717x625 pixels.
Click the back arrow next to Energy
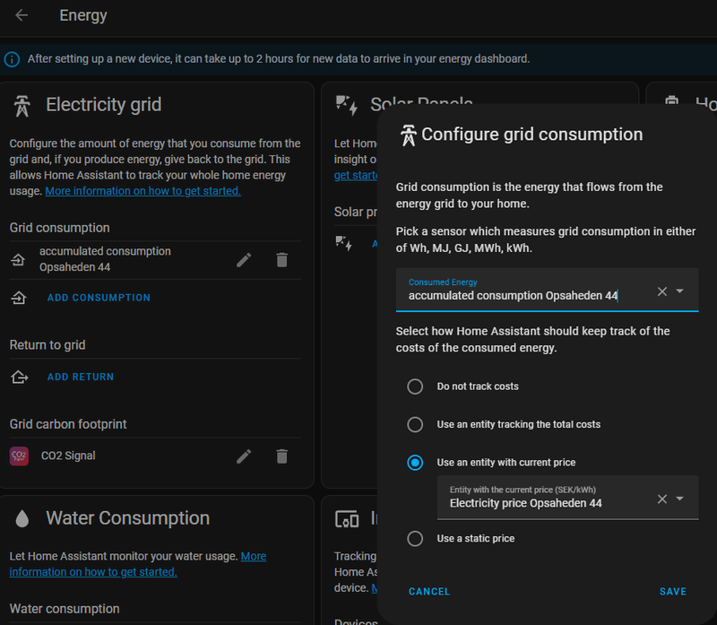point(22,15)
